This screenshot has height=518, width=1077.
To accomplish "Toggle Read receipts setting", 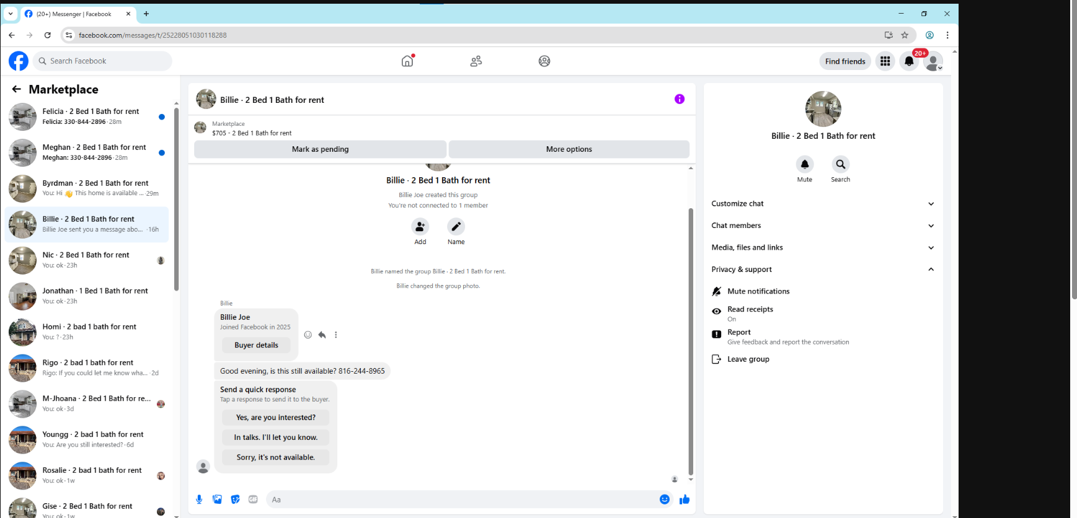I will pyautogui.click(x=823, y=314).
